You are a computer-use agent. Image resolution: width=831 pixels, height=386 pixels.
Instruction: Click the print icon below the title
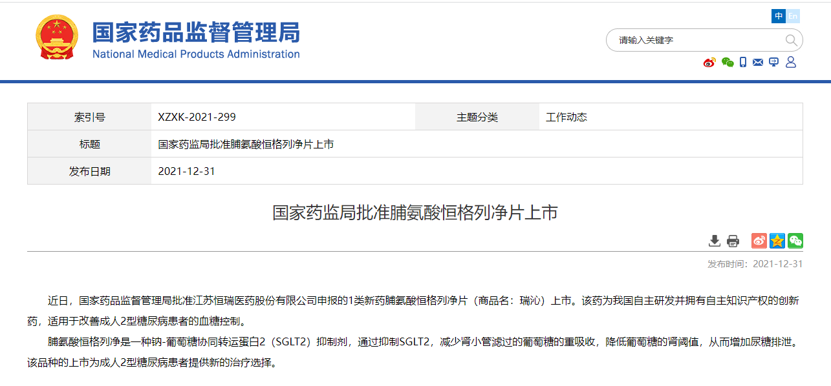coord(733,241)
